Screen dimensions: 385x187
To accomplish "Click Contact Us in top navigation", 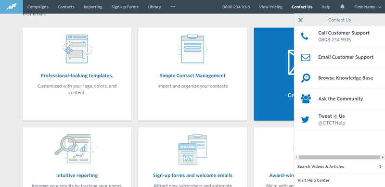I will (302, 7).
